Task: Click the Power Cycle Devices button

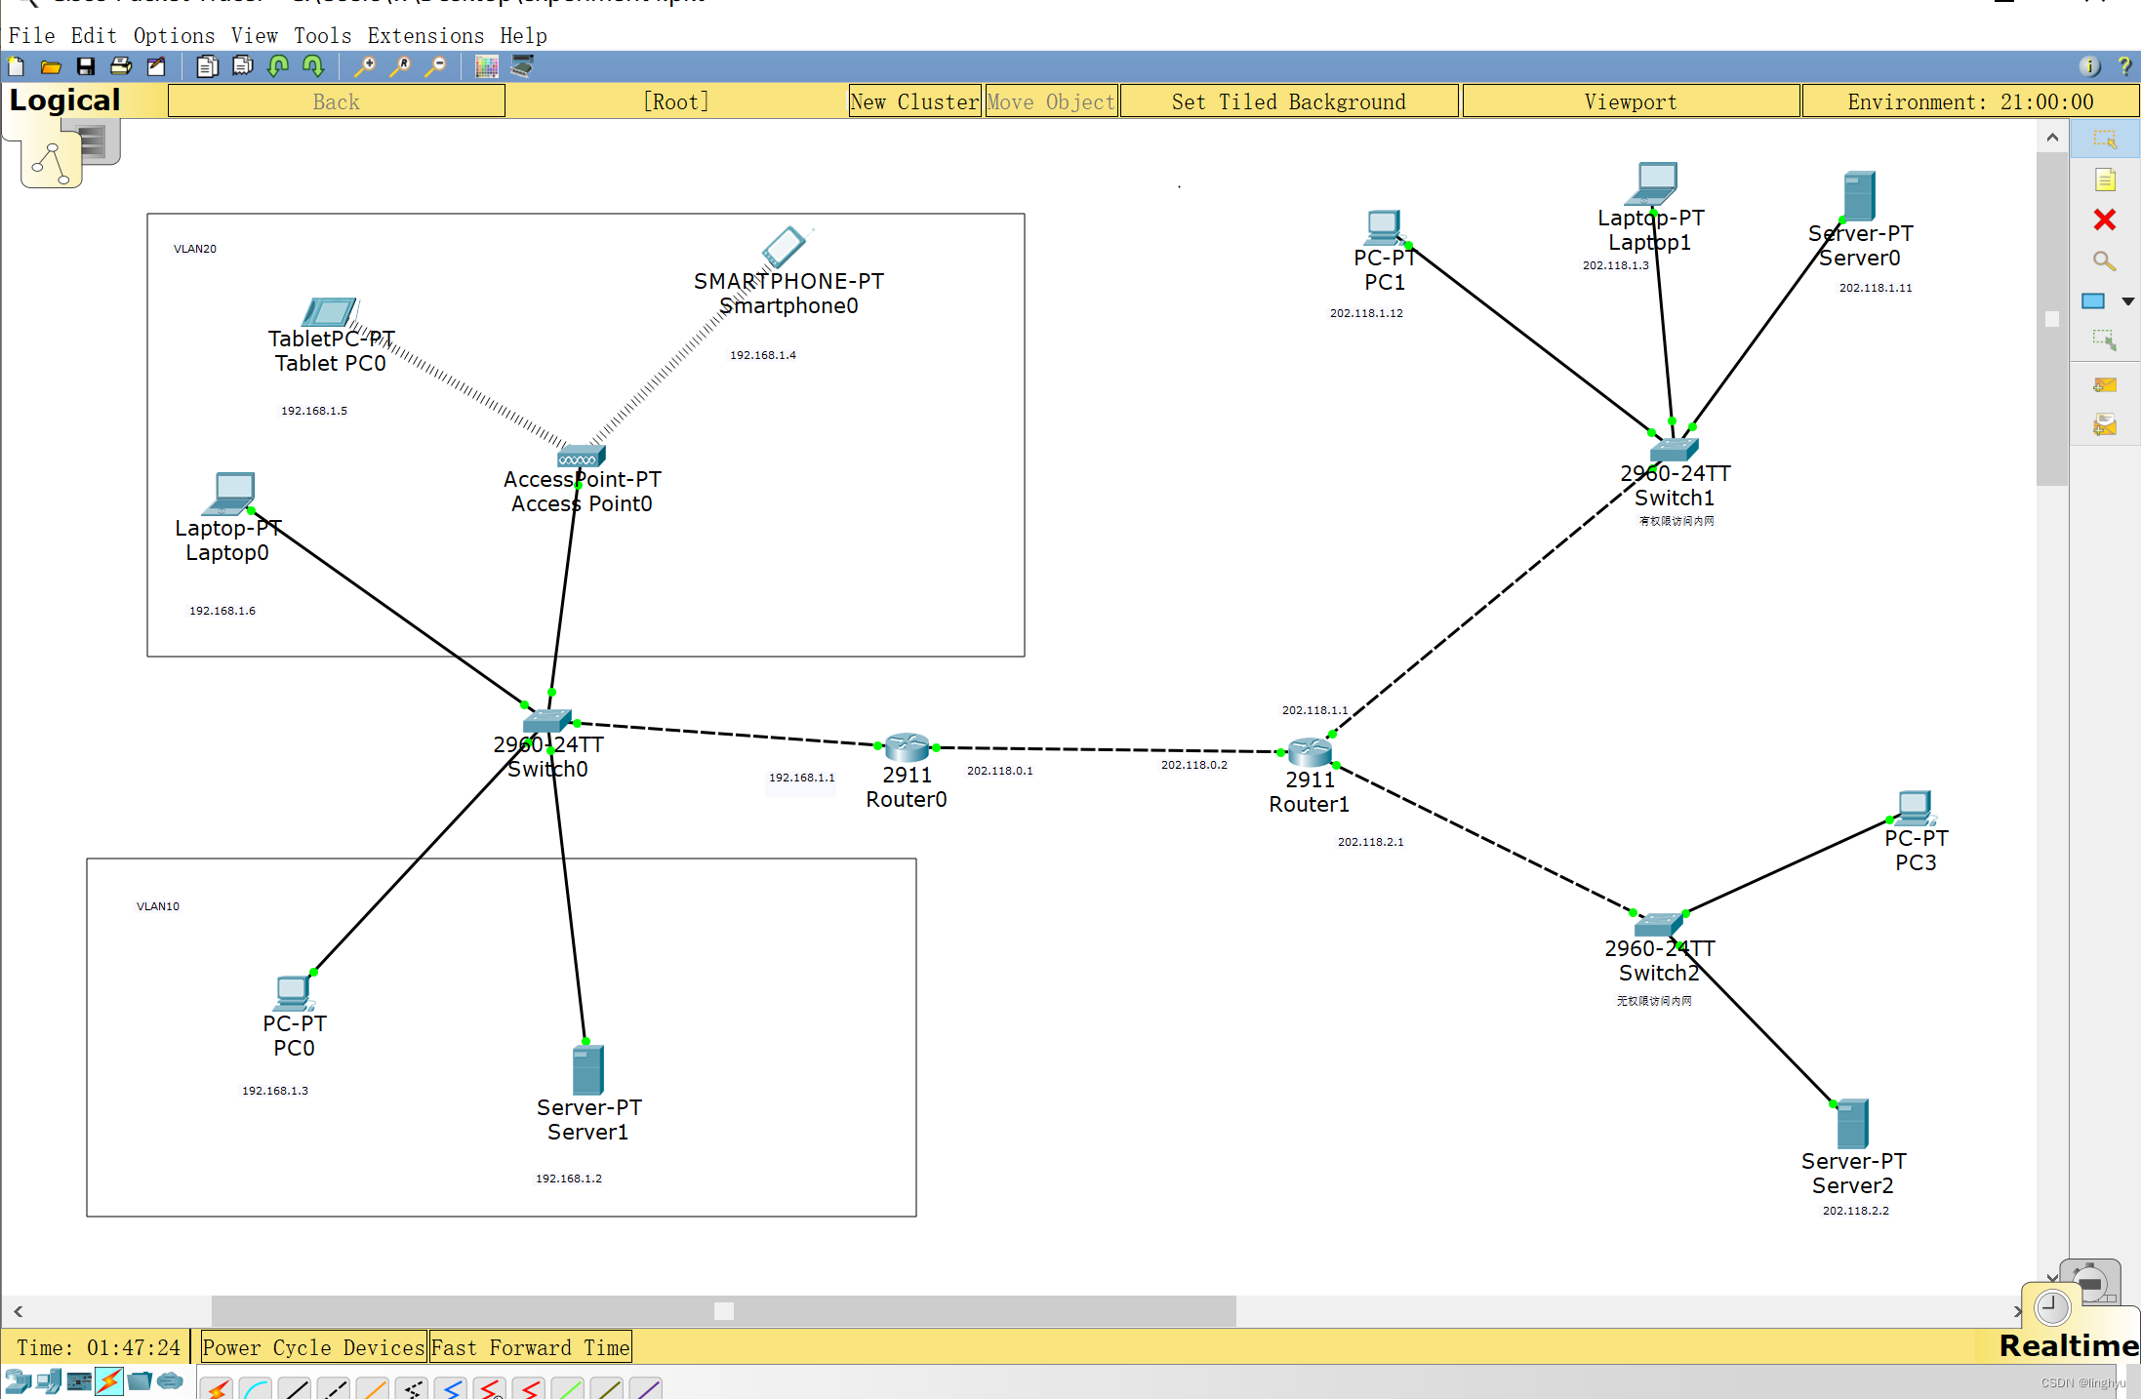Action: [x=313, y=1347]
